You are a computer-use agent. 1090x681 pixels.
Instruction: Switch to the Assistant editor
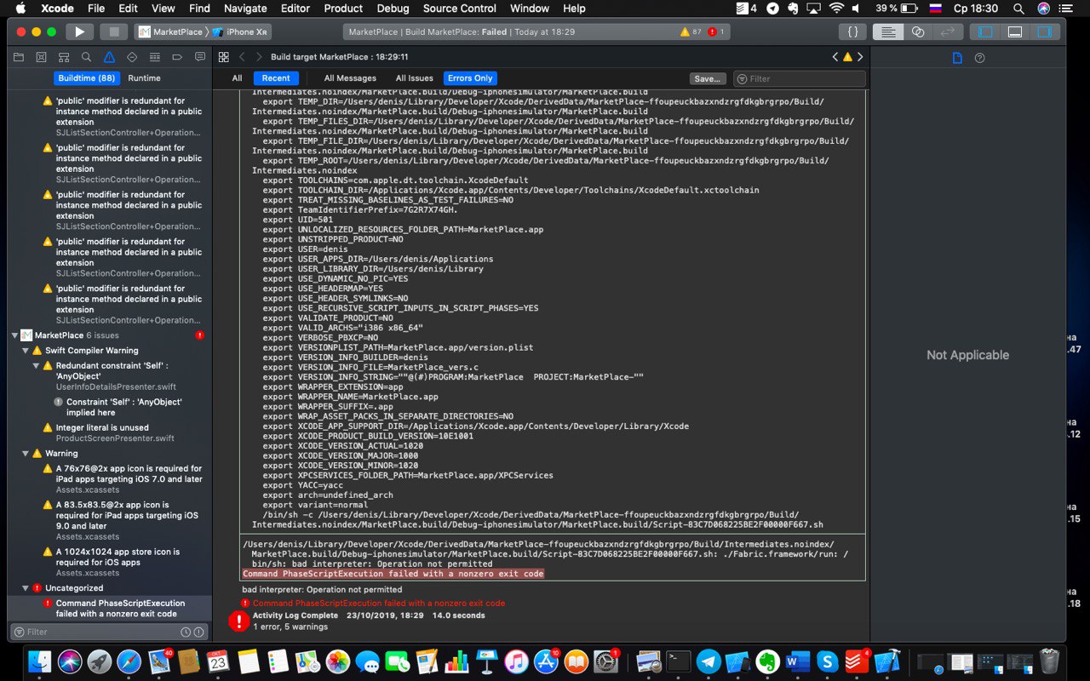point(918,31)
